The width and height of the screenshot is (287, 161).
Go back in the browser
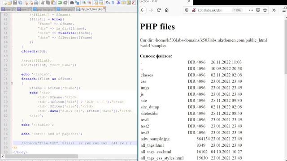click(x=143, y=10)
